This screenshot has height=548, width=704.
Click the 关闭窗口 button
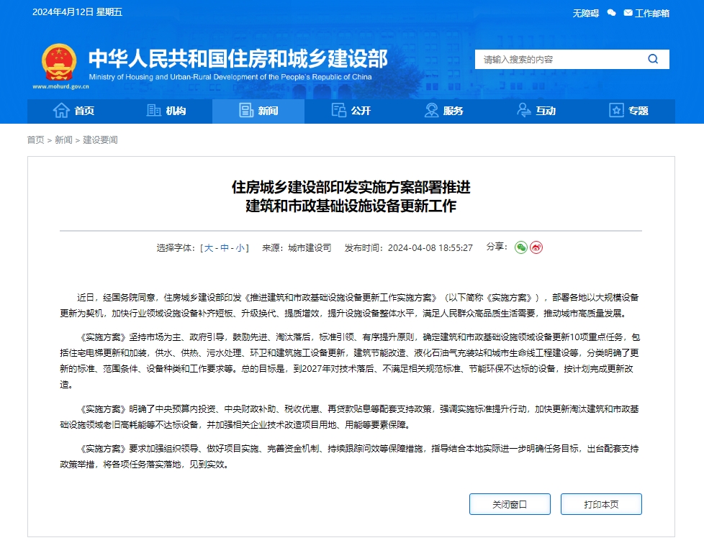pos(510,505)
